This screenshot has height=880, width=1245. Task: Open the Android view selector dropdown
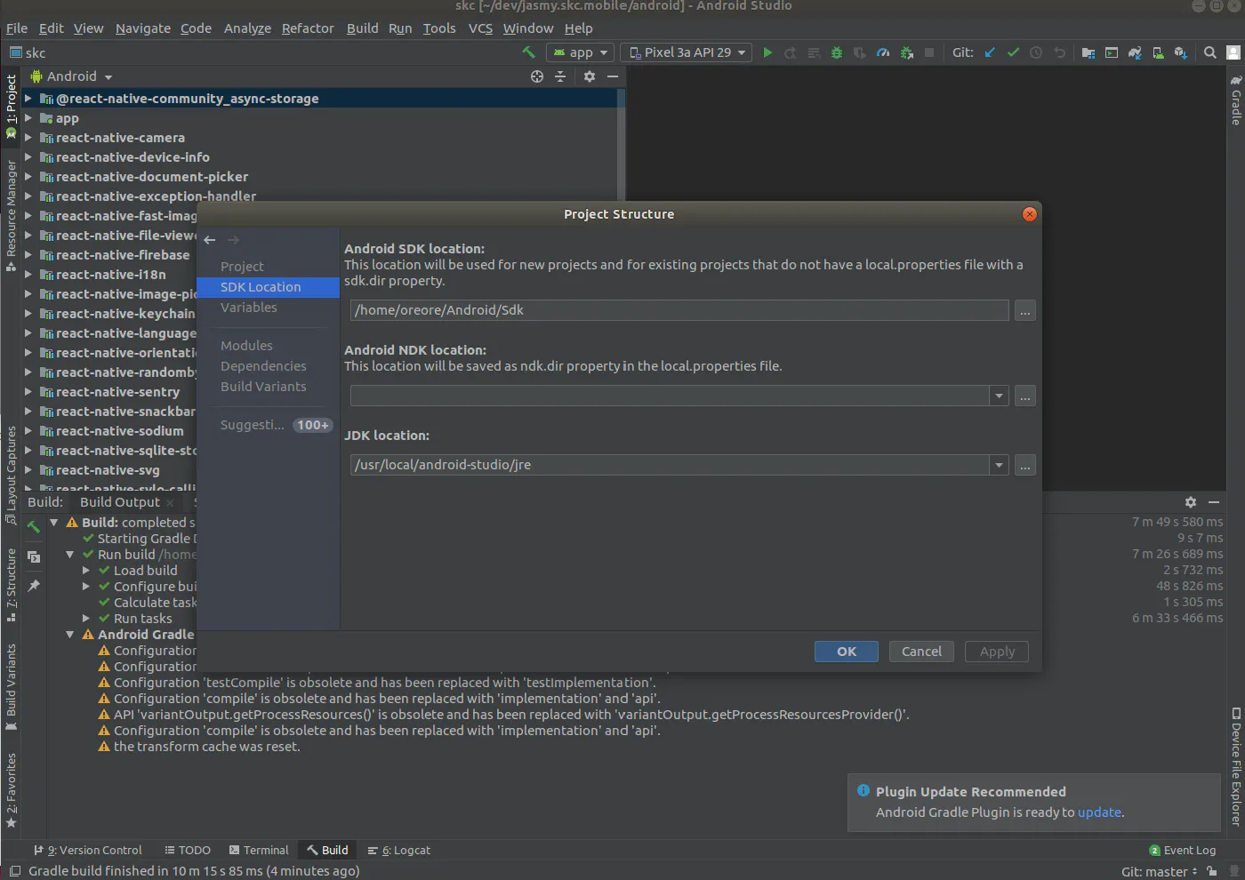pyautogui.click(x=71, y=76)
